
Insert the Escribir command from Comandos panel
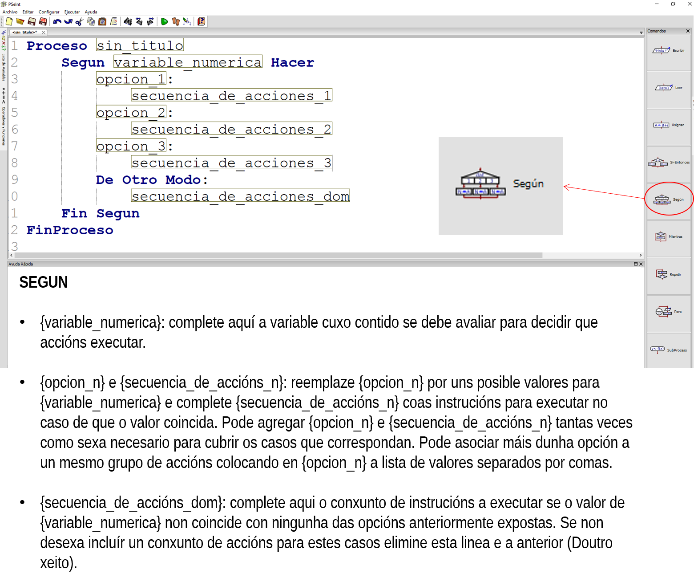(669, 51)
